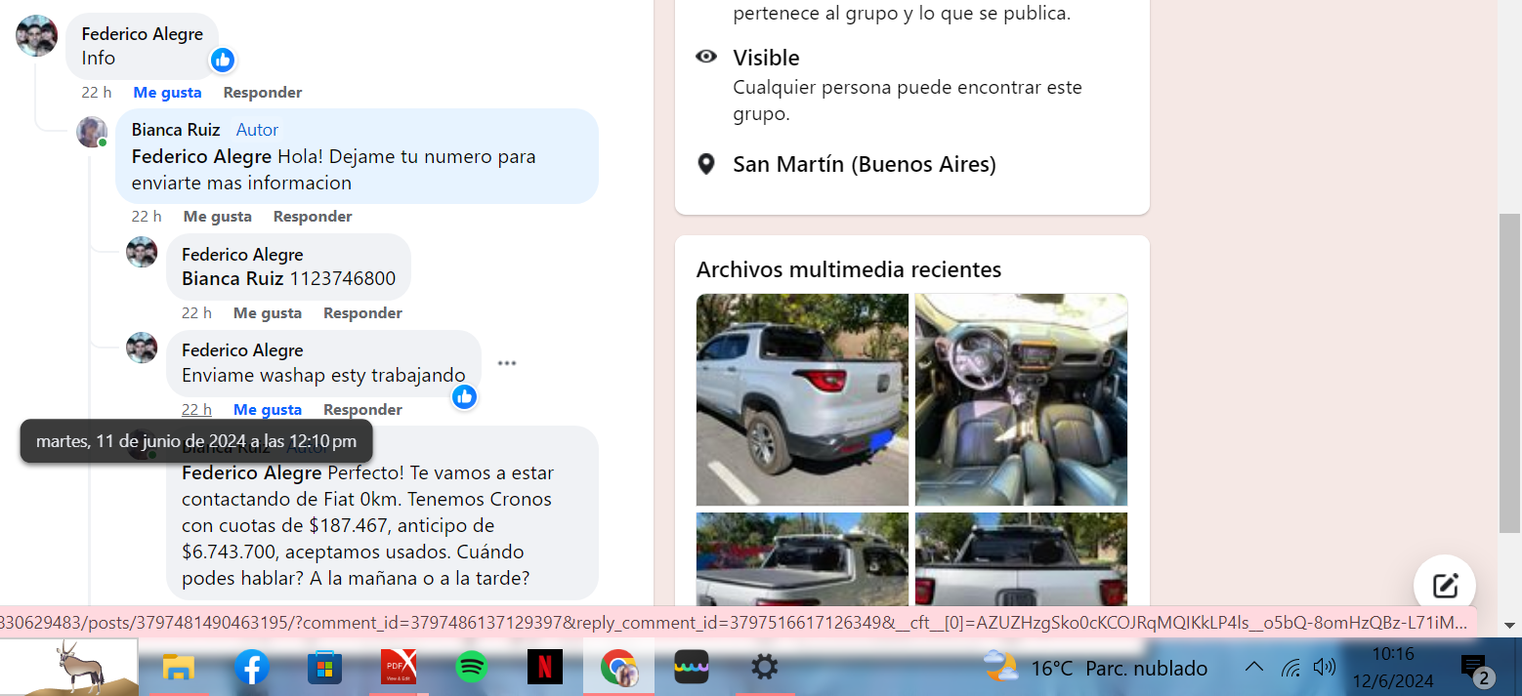This screenshot has width=1522, height=696.
Task: Click underlined 22 h timestamp under washap reply
Action: 196,409
